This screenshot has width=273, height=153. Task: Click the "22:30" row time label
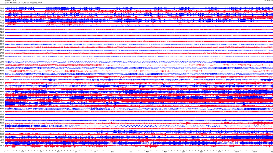pyautogui.click(x=2, y=140)
